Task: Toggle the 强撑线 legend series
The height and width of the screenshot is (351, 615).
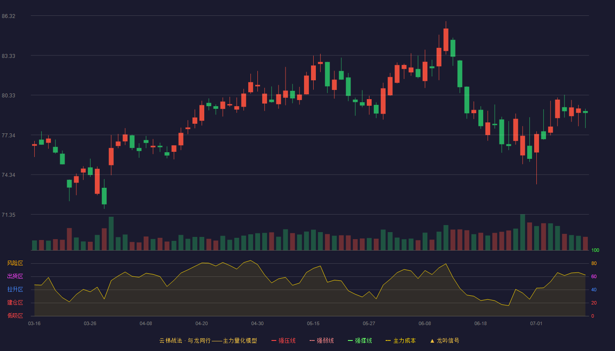Action: 360,340
